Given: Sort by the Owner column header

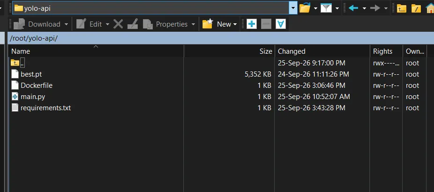Looking at the screenshot, I should [415, 51].
